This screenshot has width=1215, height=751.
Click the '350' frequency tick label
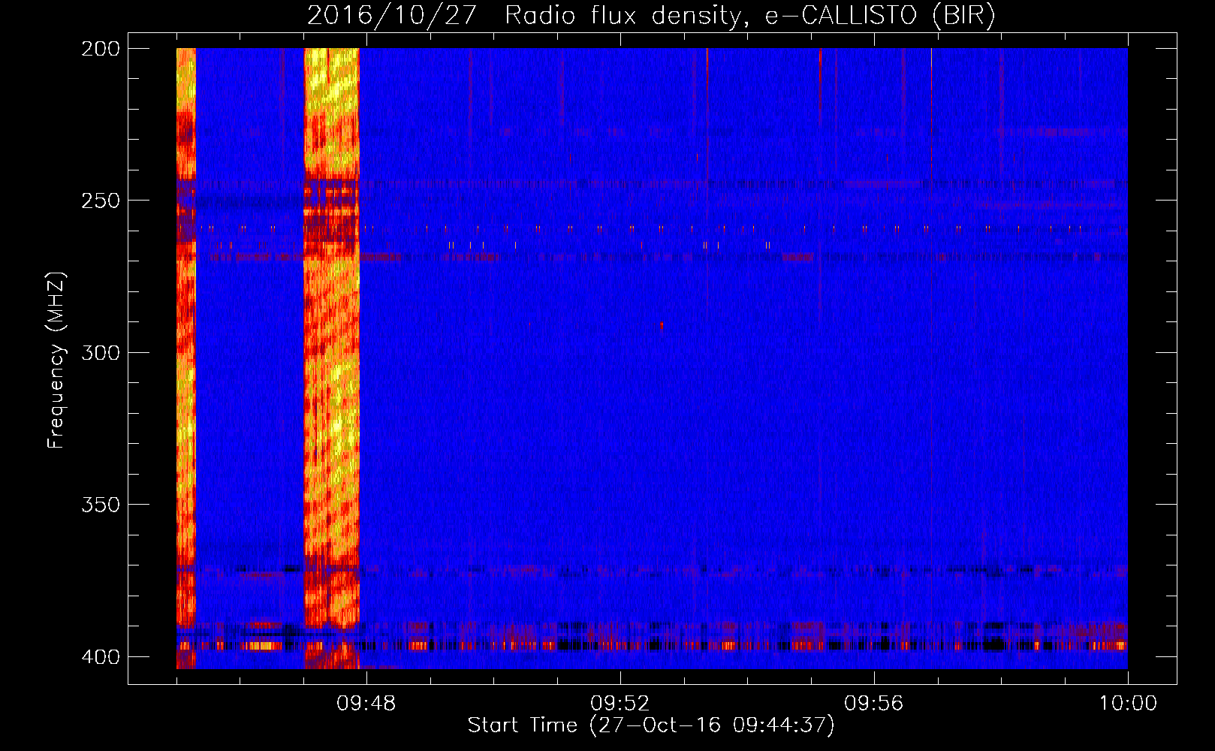(100, 505)
